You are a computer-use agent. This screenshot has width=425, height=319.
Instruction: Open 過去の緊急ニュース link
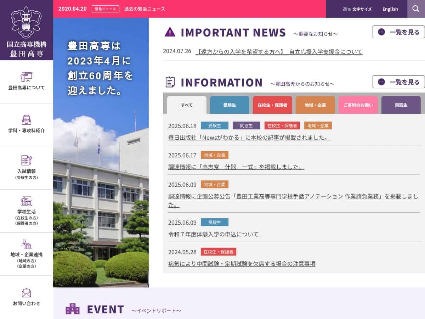[x=144, y=9]
